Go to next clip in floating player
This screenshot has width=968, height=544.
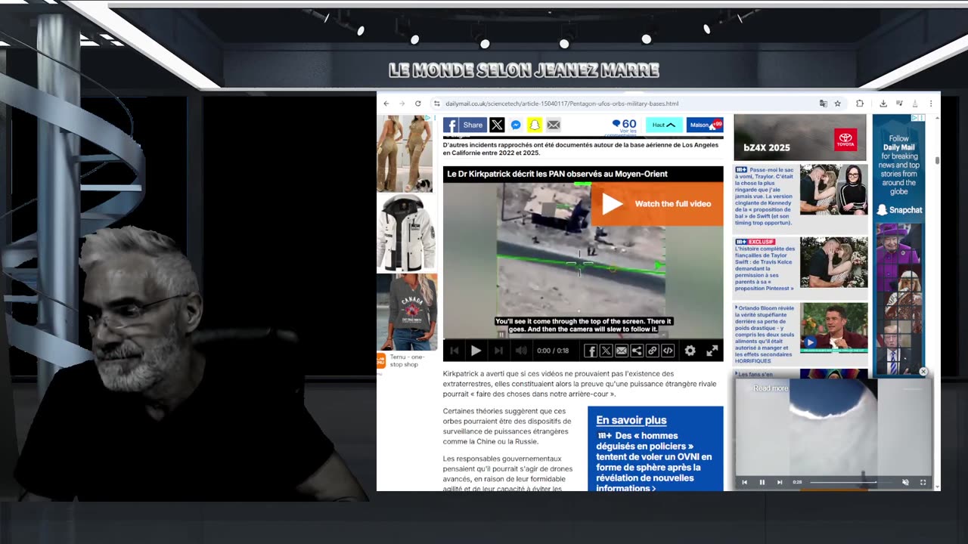780,482
